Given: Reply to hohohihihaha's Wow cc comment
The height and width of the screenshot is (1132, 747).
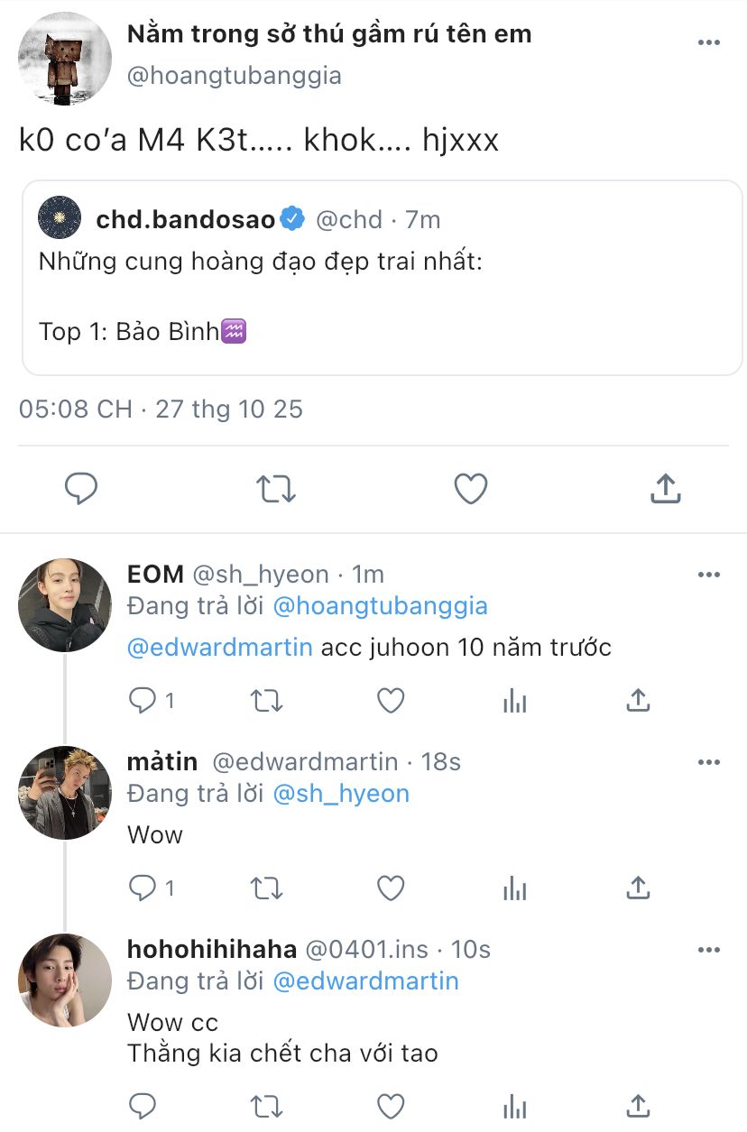Looking at the screenshot, I should (x=143, y=1106).
